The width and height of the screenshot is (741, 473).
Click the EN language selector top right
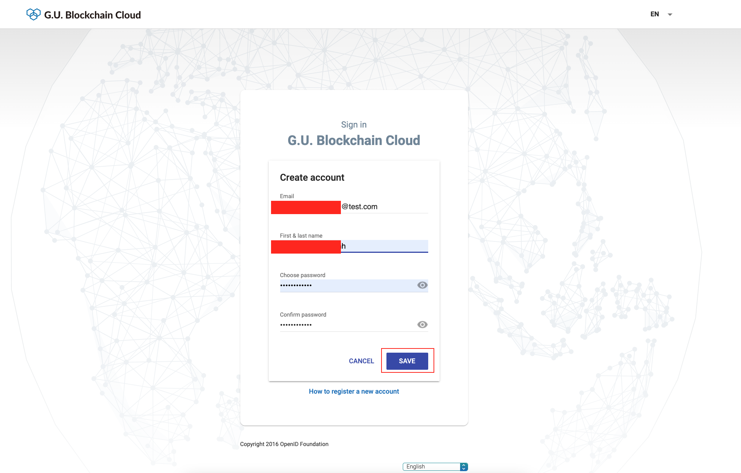[660, 14]
